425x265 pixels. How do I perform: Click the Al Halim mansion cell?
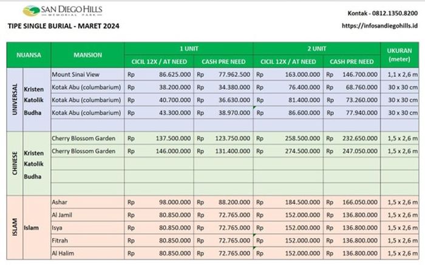63,252
